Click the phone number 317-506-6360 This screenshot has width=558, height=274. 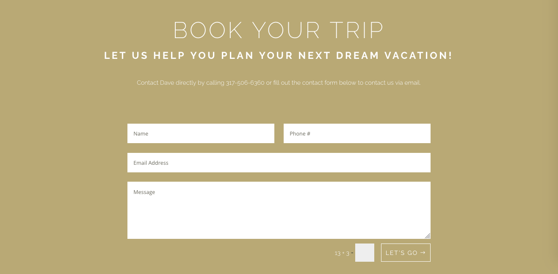click(x=245, y=83)
